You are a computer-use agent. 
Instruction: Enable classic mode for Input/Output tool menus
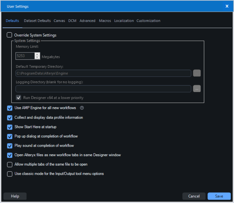(x=10, y=174)
